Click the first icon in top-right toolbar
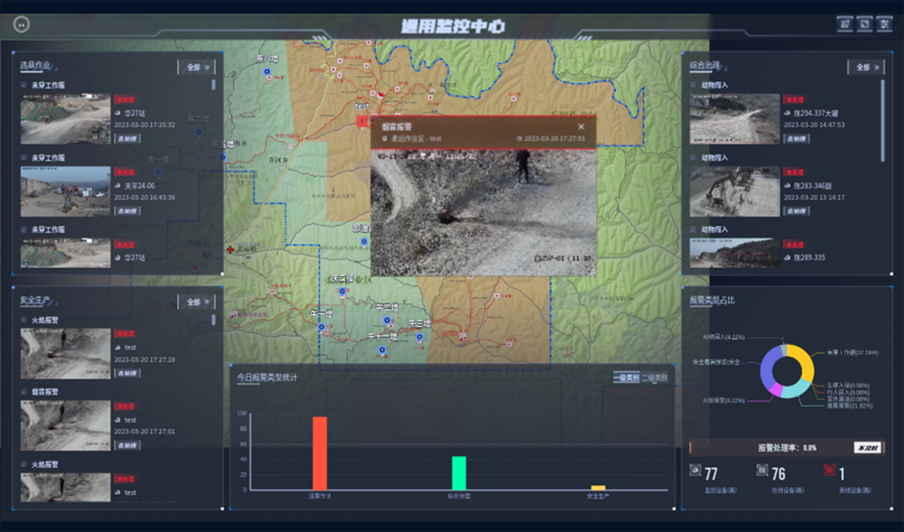904x532 pixels. [845, 24]
